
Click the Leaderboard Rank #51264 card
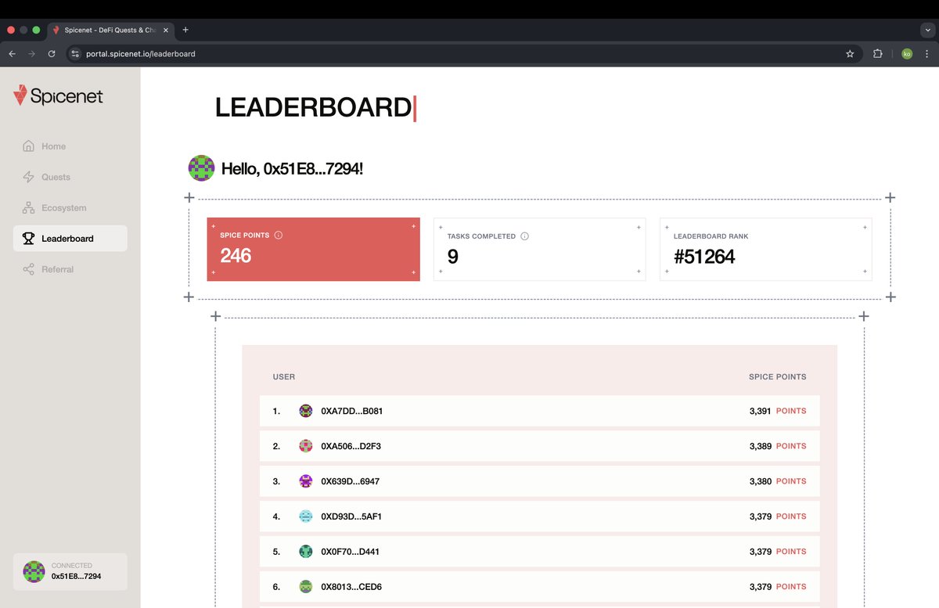(766, 249)
